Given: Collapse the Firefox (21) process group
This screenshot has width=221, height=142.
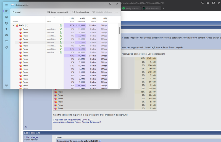Looking at the screenshot, I should click(x=14, y=25).
